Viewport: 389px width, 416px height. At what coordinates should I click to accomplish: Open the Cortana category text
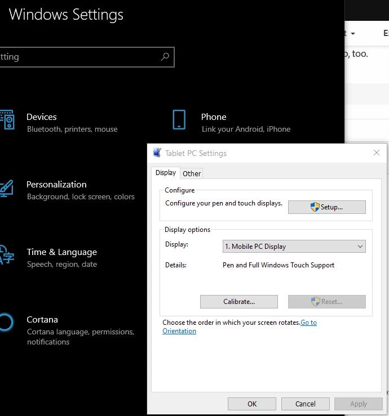[42, 319]
